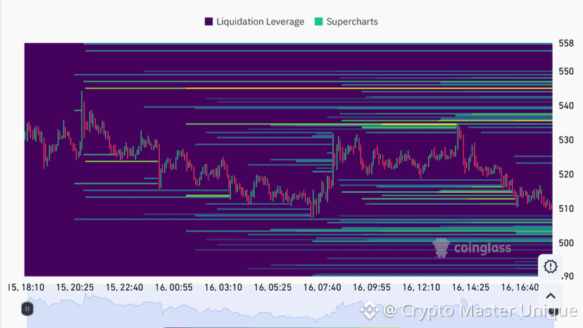Screen dimensions: 583x328
Task: Select the 500 price axis label
Action: click(x=566, y=243)
